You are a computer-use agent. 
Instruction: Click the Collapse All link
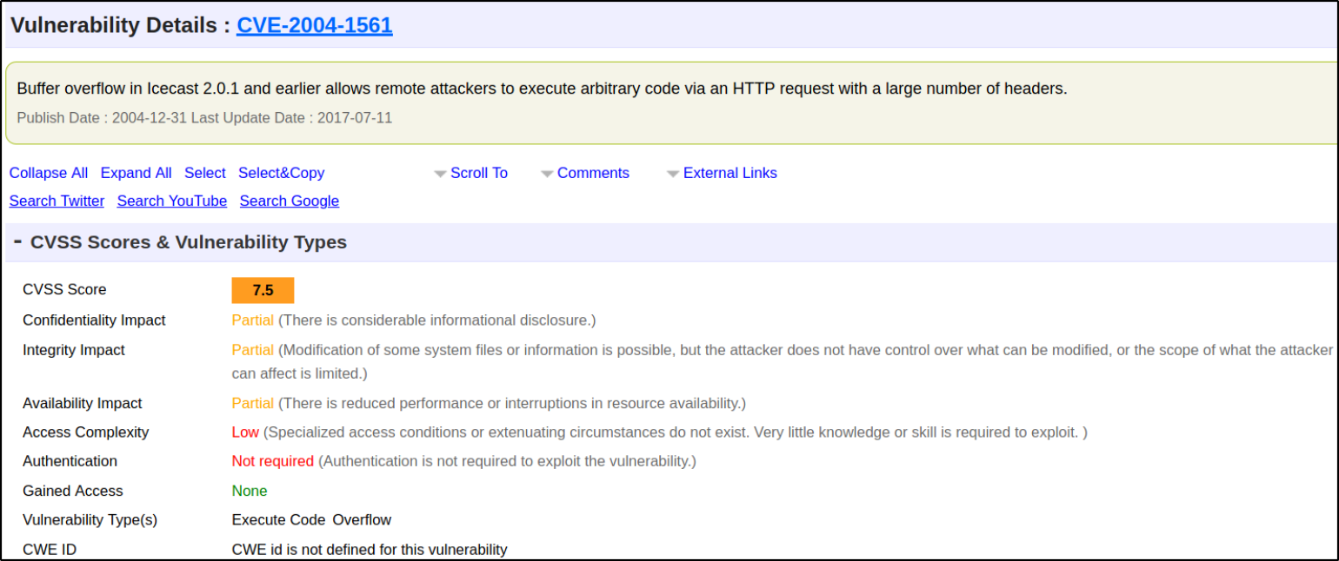point(49,173)
